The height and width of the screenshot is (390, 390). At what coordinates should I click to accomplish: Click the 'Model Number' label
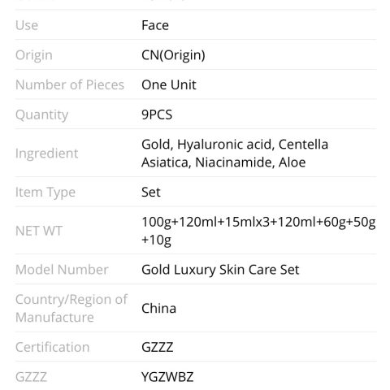62,270
